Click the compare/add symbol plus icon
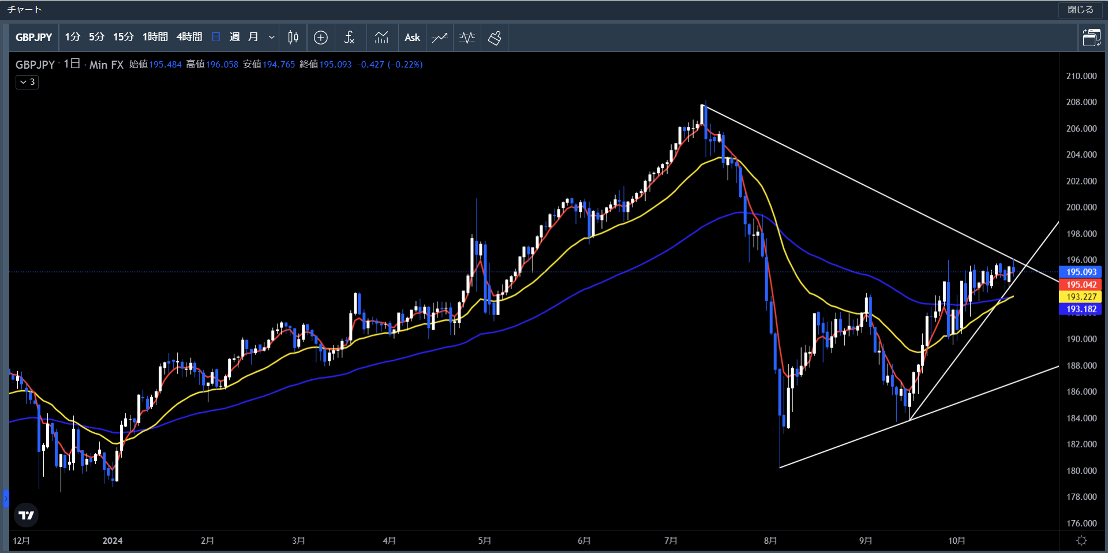Screen dimensions: 1108x553 [321, 38]
